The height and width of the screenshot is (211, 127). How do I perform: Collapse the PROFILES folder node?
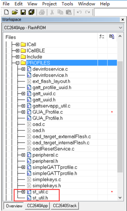coord(18,63)
